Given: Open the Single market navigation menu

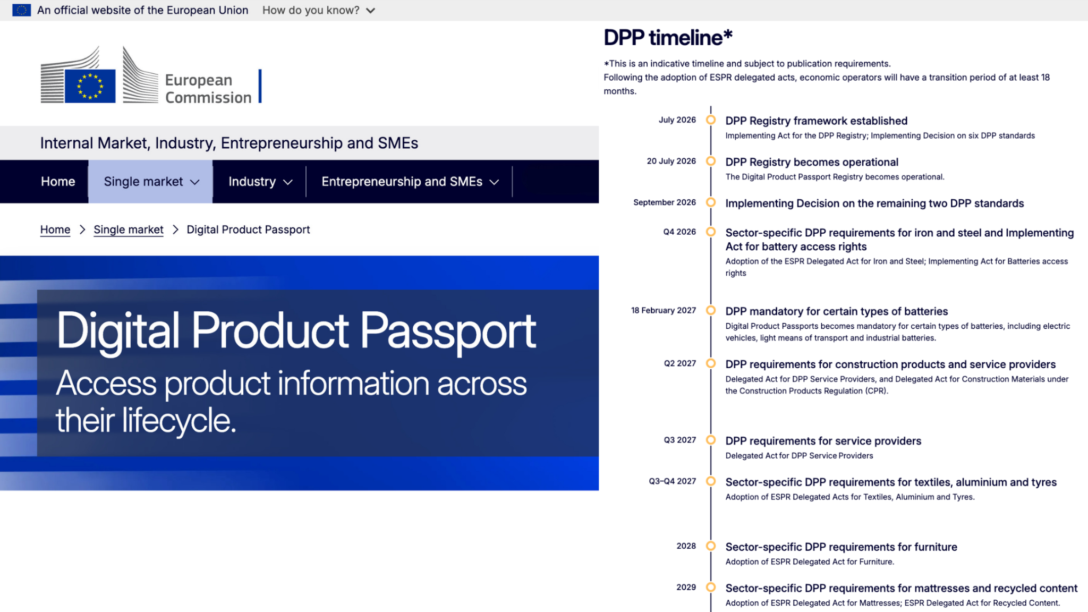Looking at the screenshot, I should (x=151, y=182).
